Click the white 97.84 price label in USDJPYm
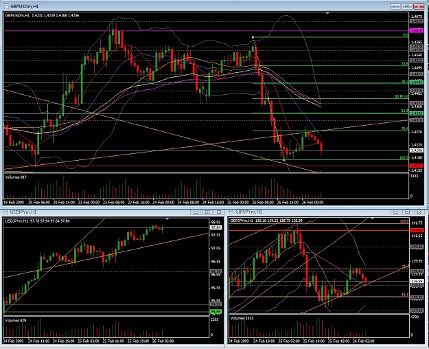This screenshot has height=349, width=429. coord(216,227)
